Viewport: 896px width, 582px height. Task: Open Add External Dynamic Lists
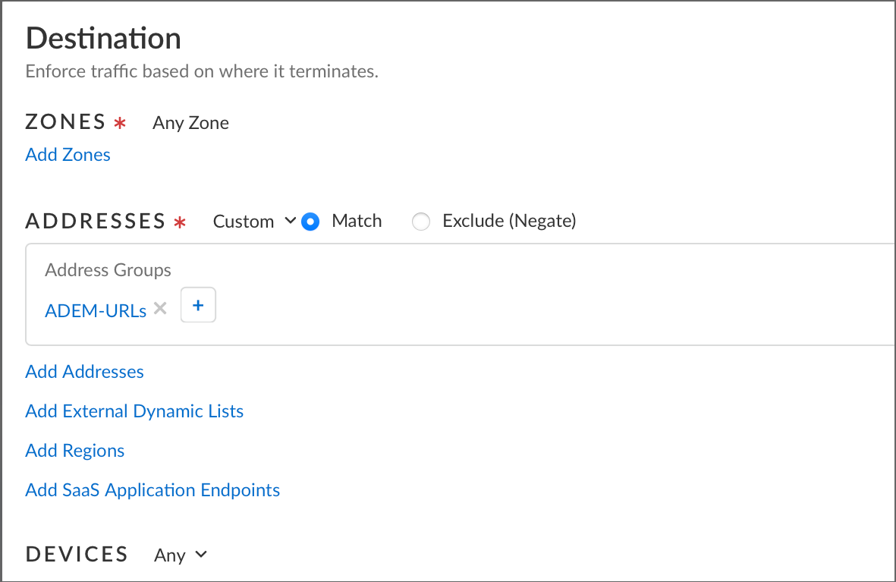click(x=134, y=411)
